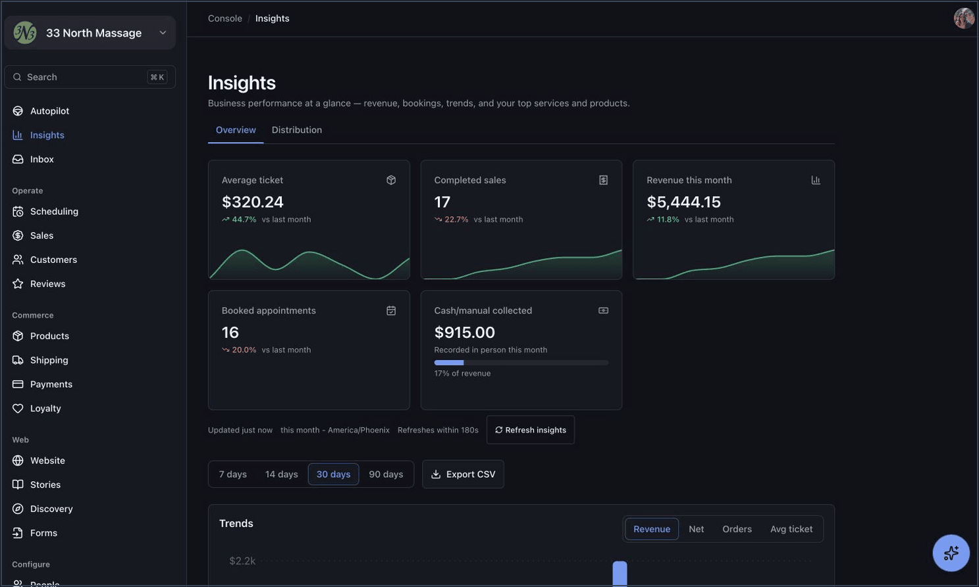Select the 14 days range

pyautogui.click(x=282, y=474)
